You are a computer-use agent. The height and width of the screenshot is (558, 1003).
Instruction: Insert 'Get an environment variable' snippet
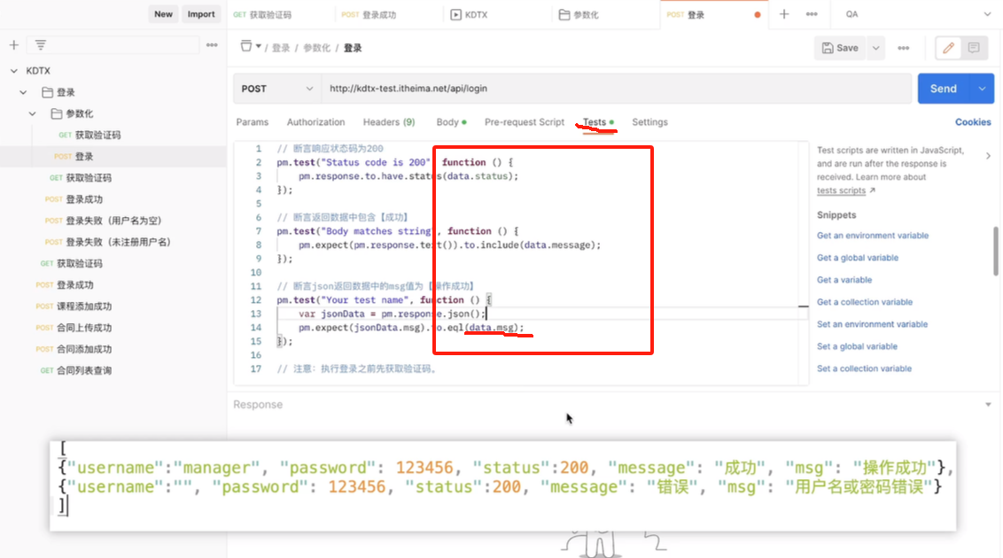(x=873, y=236)
